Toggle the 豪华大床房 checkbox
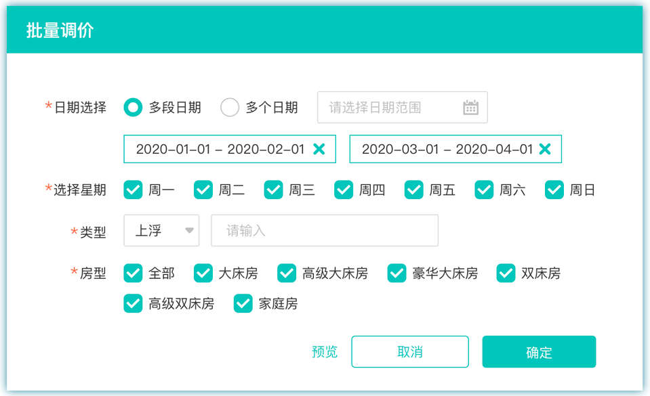The image size is (650, 396). tap(397, 273)
